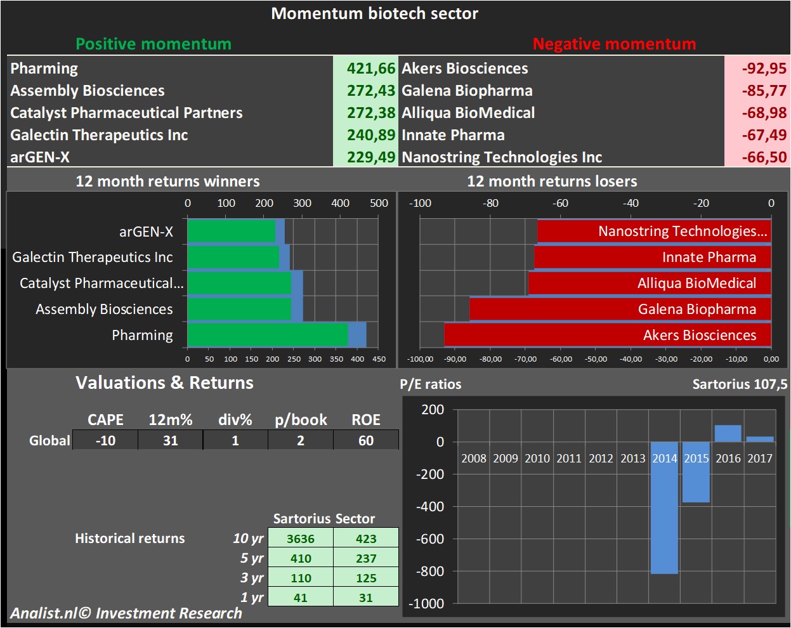
Task: Select the Akers Biosciences red bar
Action: (608, 335)
